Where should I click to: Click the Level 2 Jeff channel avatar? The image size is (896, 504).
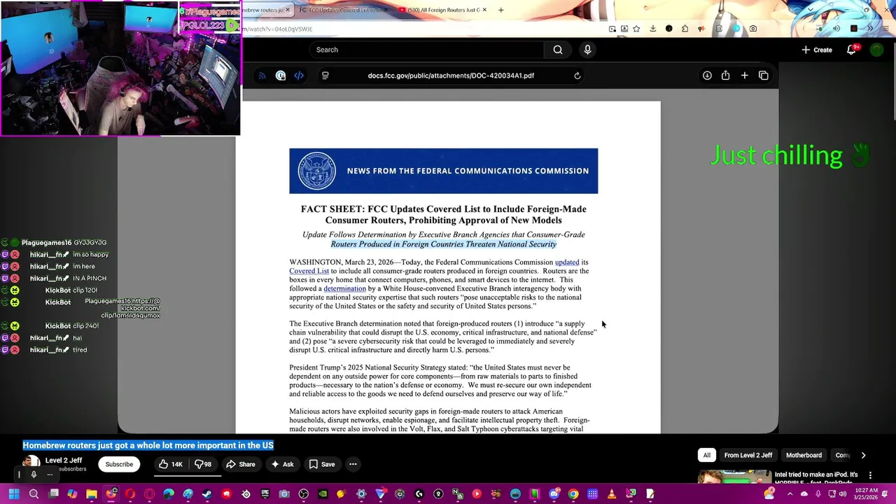[x=31, y=462]
